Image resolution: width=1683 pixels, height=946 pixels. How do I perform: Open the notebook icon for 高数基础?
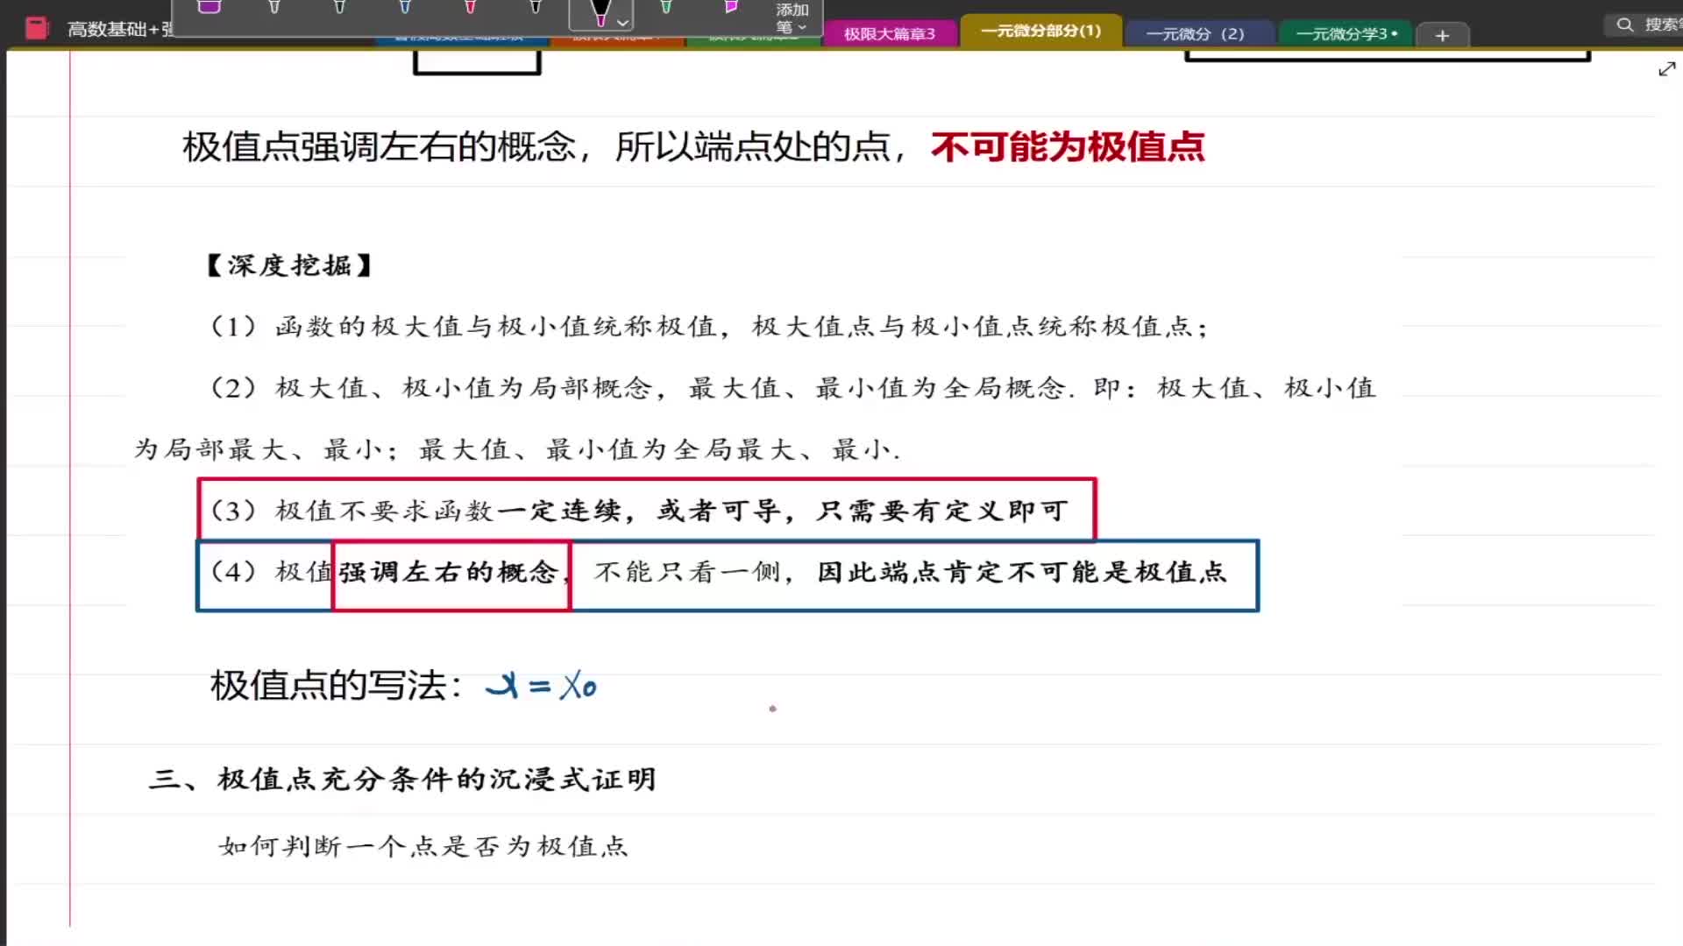click(37, 29)
